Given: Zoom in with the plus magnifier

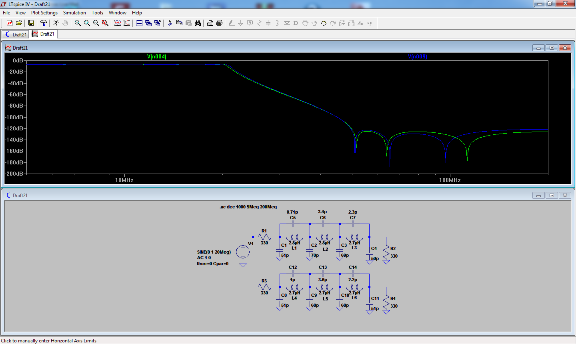Looking at the screenshot, I should 78,23.
